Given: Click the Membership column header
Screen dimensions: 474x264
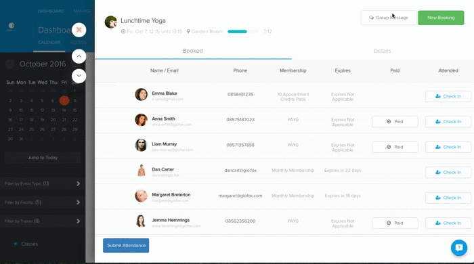Looking at the screenshot, I should (x=293, y=70).
